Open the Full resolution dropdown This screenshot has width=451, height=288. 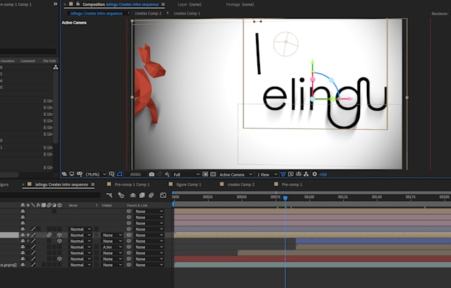pos(186,174)
